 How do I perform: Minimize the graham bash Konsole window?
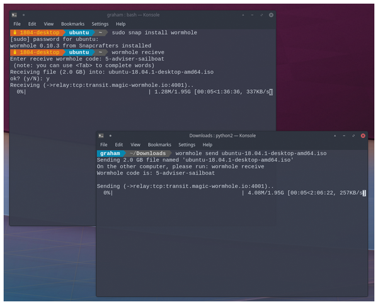pos(252,15)
